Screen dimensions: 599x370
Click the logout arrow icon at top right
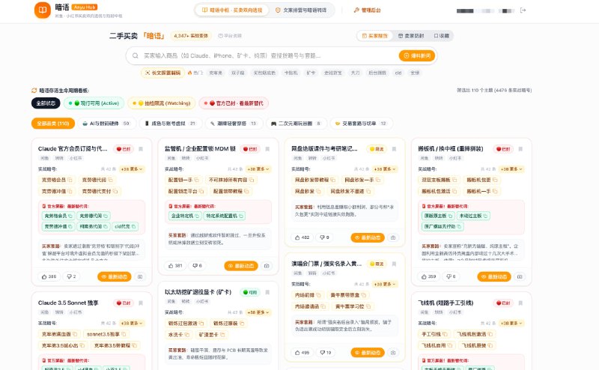click(523, 10)
